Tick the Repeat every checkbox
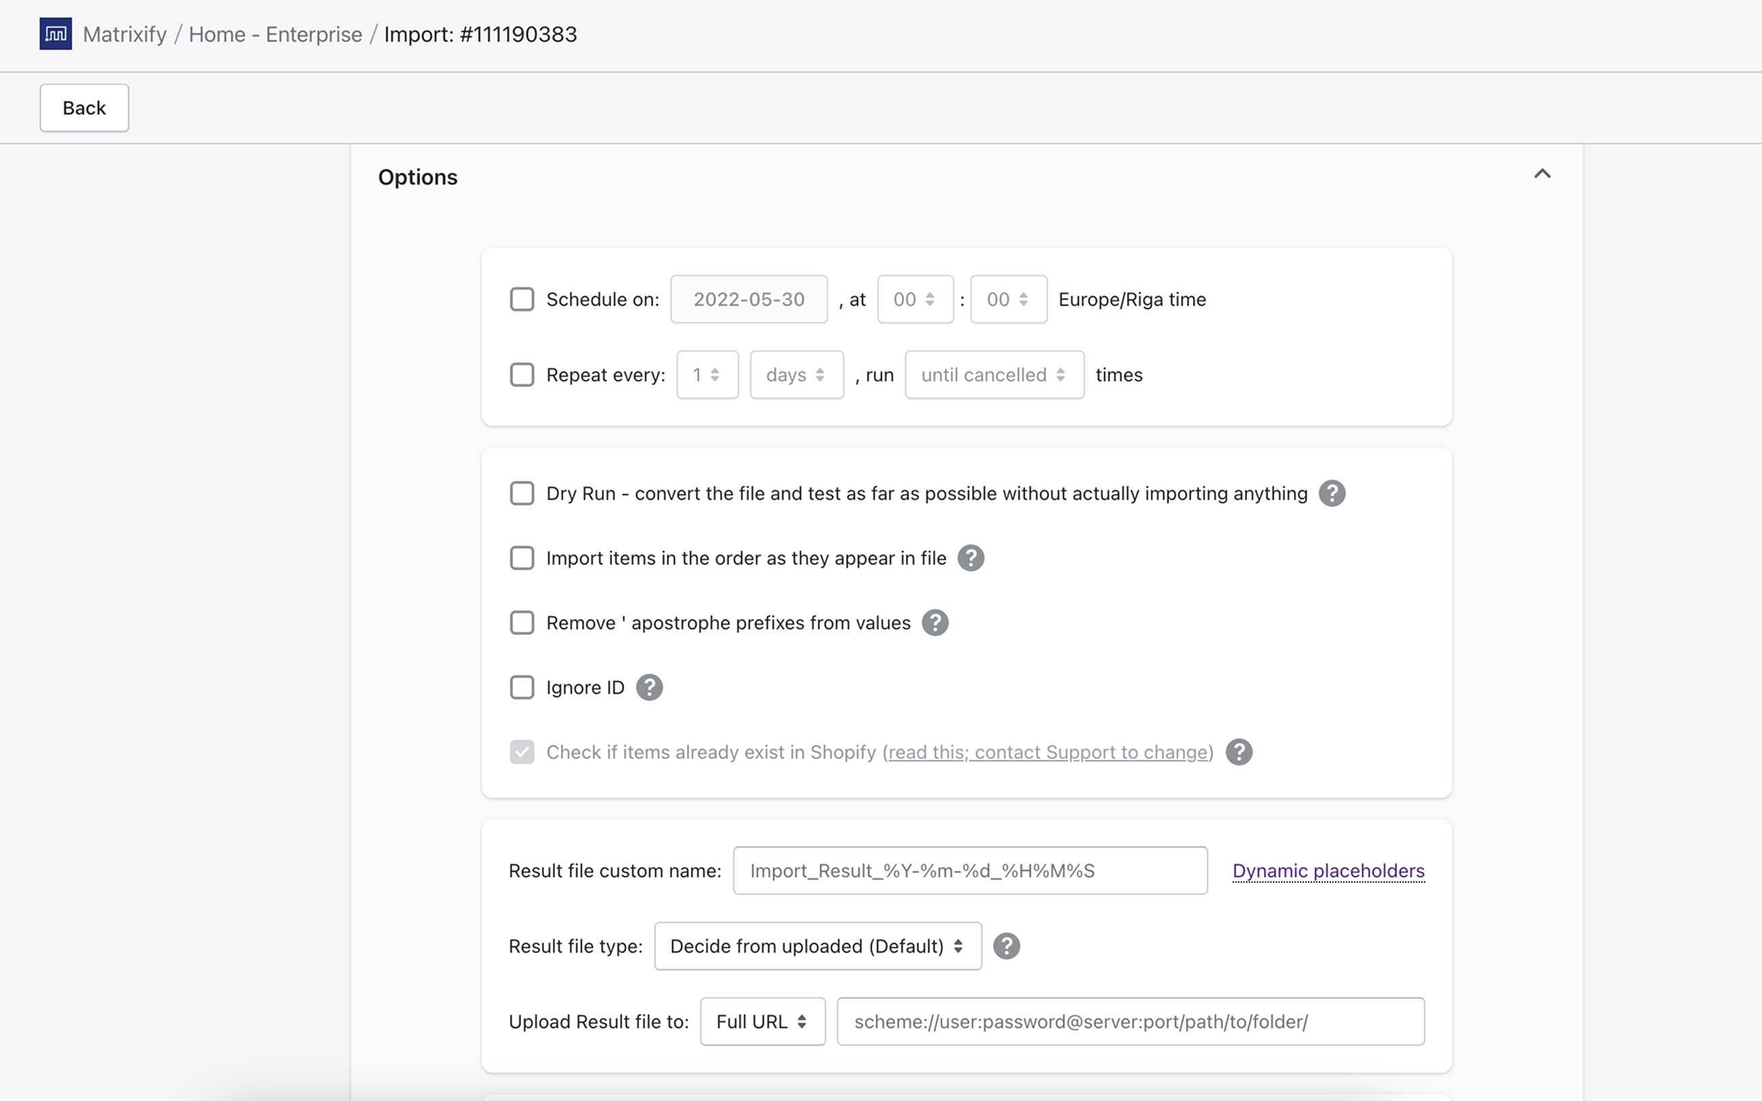 (522, 375)
